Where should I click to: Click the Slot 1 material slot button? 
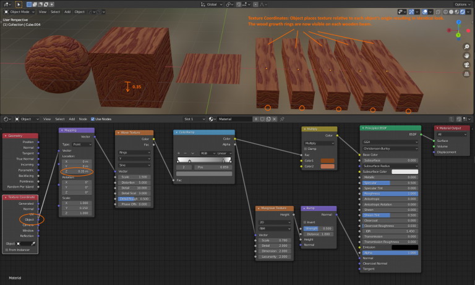(x=193, y=118)
